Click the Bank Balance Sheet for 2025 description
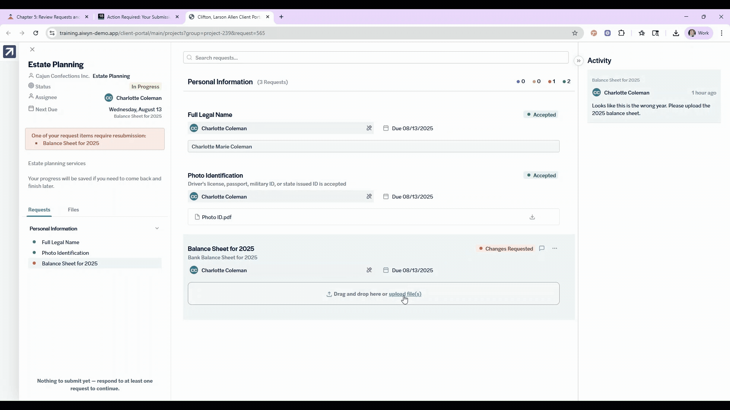Viewport: 730px width, 410px height. (222, 257)
